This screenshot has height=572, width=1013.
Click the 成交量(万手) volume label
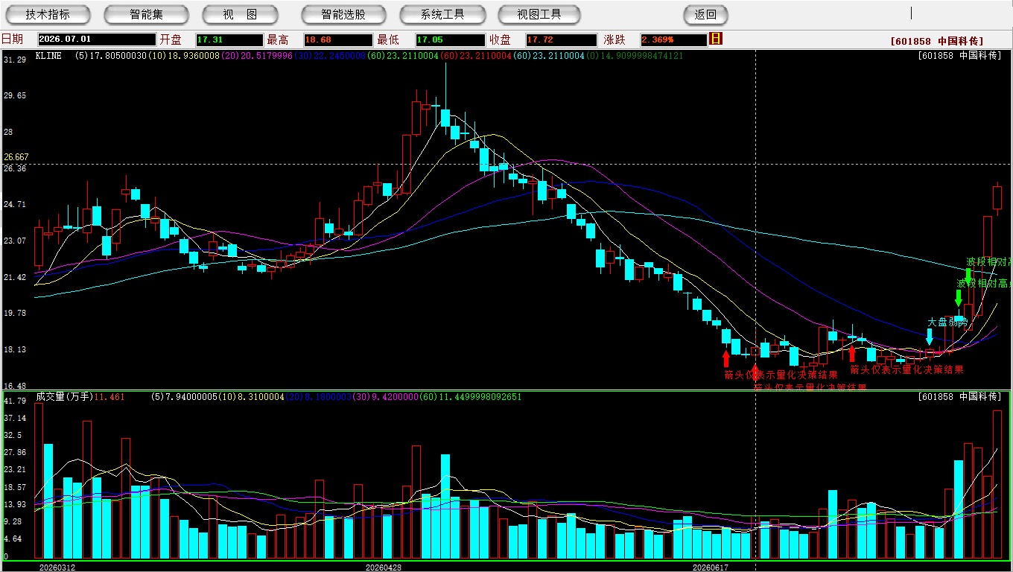pyautogui.click(x=64, y=397)
